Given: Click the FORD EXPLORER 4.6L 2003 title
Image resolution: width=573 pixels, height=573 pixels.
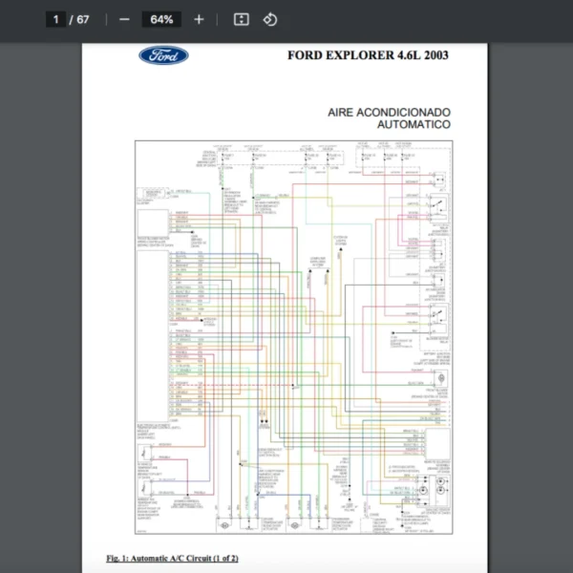Looking at the screenshot, I should coord(368,55).
